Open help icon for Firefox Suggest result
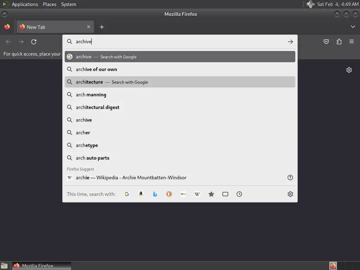Screen dimensions: 360x270 click(290, 178)
